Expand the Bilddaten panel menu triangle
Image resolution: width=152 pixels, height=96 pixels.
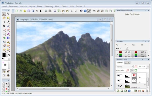[143, 41]
